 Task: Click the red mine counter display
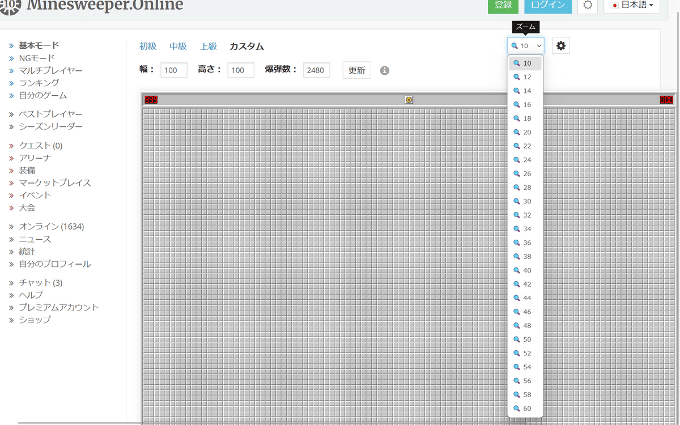151,100
